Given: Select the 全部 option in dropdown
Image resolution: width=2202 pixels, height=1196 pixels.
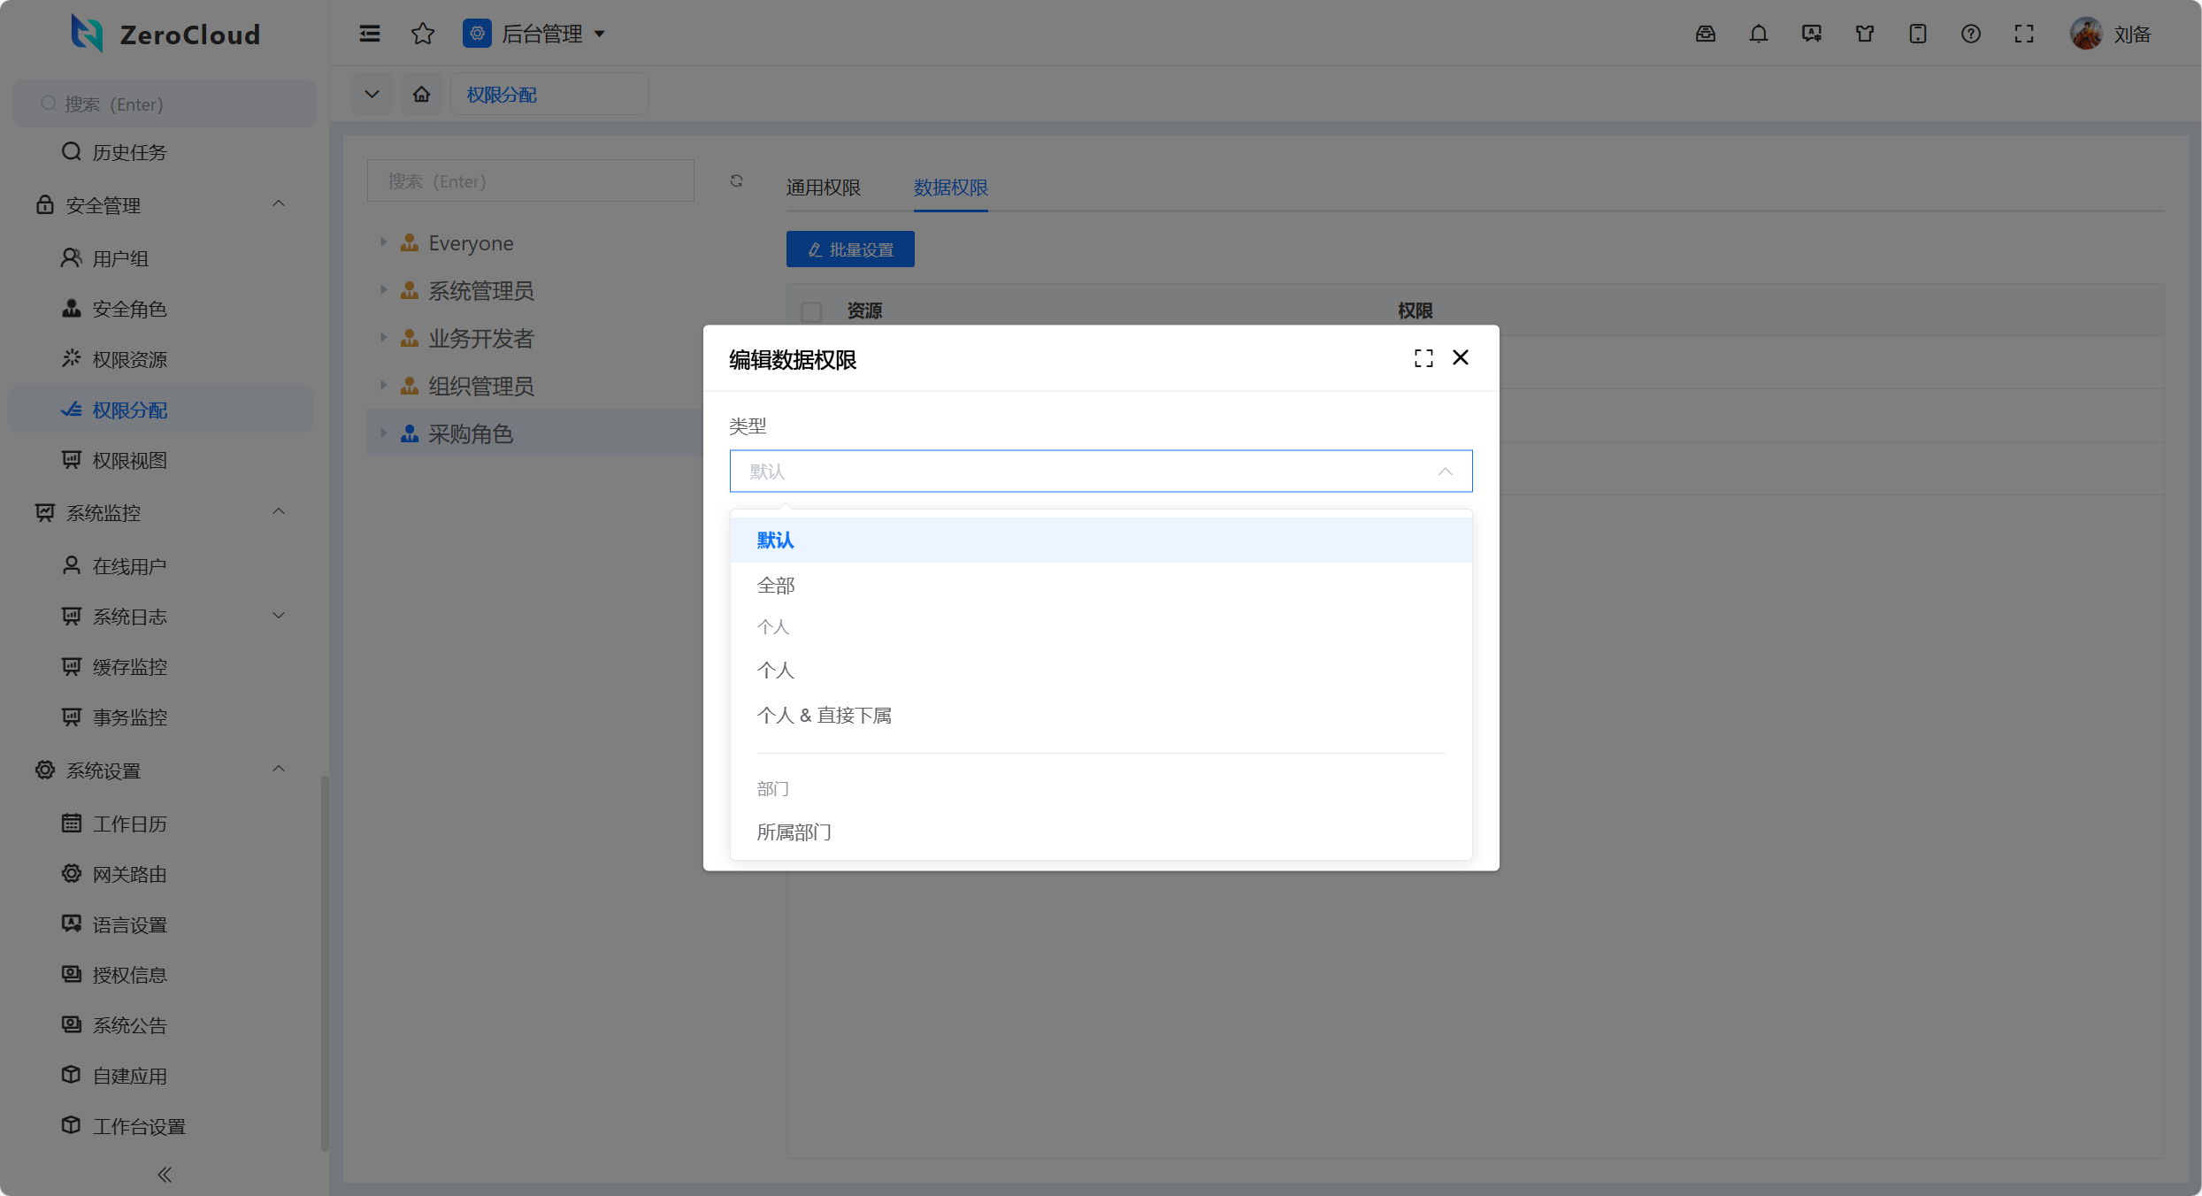Looking at the screenshot, I should coord(776,586).
